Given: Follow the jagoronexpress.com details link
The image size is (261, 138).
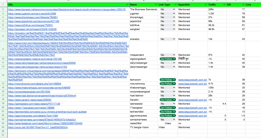Looking at the screenshot, I should (x=33, y=116).
